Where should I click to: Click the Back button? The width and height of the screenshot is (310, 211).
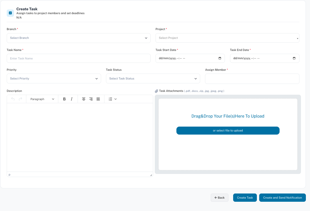(219, 198)
